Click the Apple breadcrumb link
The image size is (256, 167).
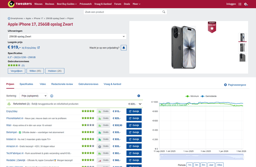point(28,19)
